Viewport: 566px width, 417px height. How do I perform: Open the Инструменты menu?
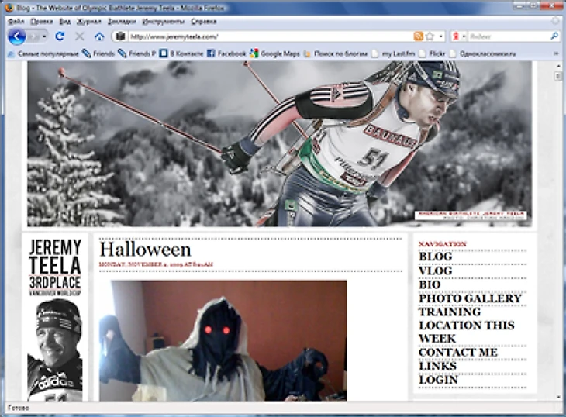[x=161, y=22]
